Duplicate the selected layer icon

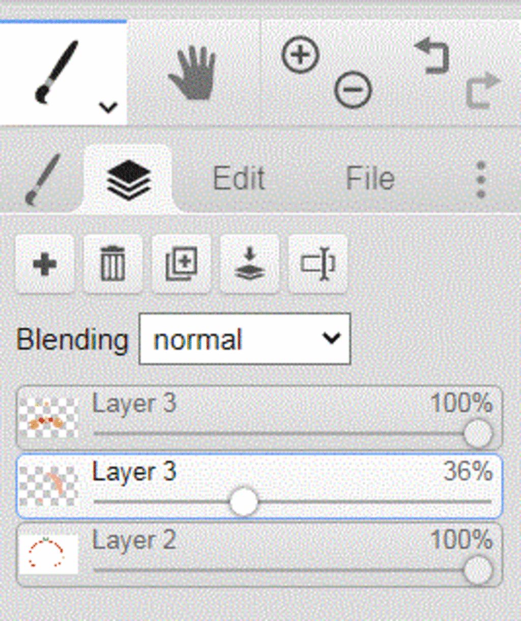coord(181,264)
